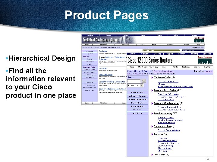Click the search text field on Routers page
Image resolution: width=217 pixels, height=162 pixels.
[x=134, y=81]
